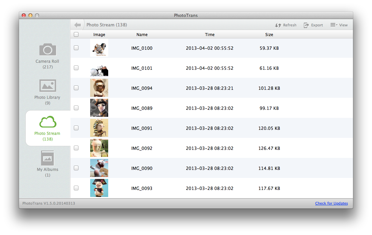Check the box for IMG_0089
Viewport: 372px width, 235px height.
click(76, 108)
